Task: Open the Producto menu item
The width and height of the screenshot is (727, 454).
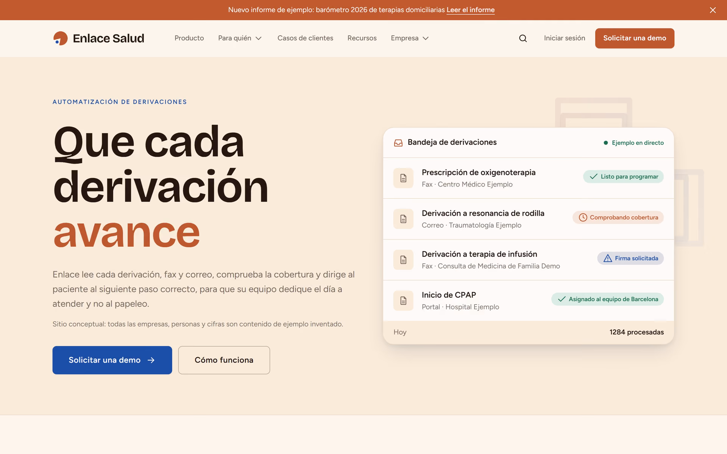Action: click(x=189, y=38)
